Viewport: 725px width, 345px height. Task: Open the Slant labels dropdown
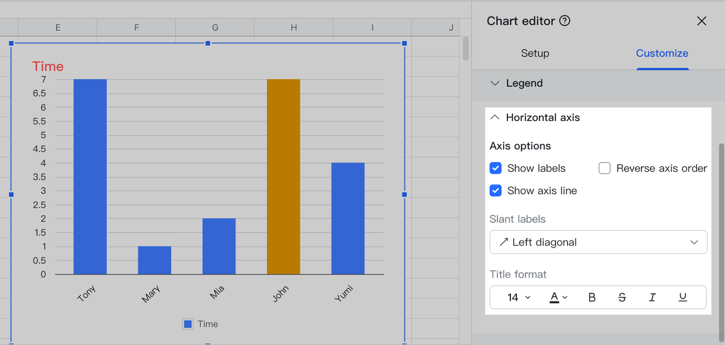(598, 242)
